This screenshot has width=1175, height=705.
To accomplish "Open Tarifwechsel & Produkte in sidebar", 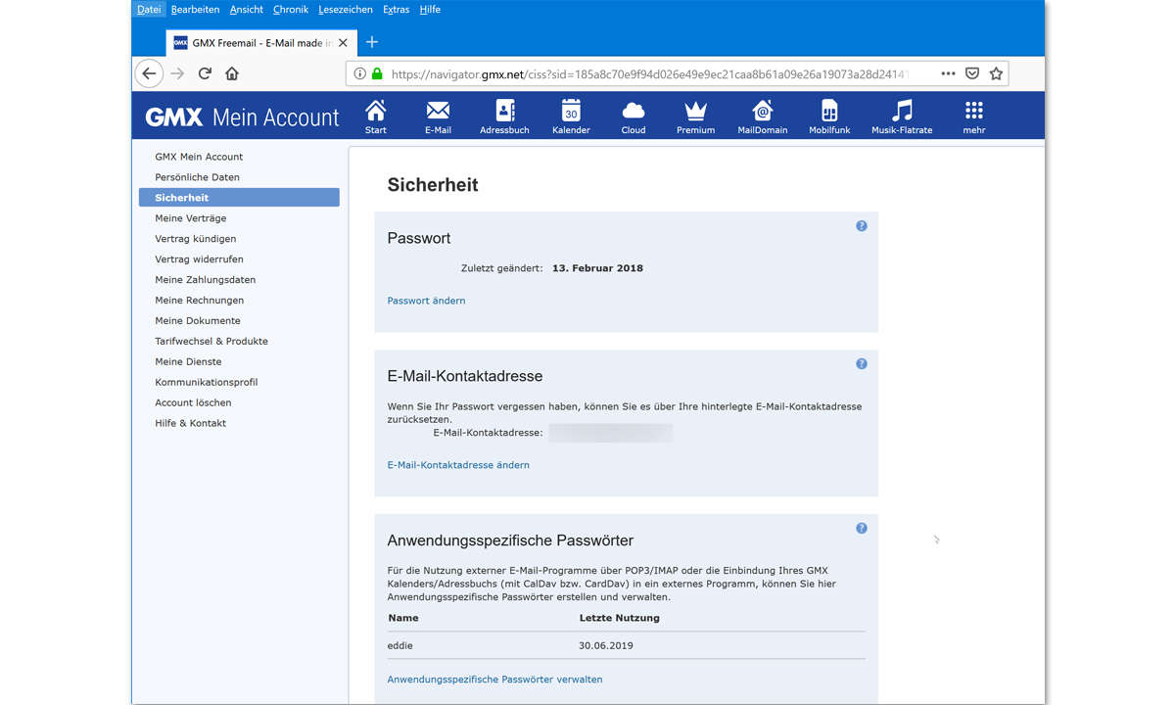I will point(211,342).
